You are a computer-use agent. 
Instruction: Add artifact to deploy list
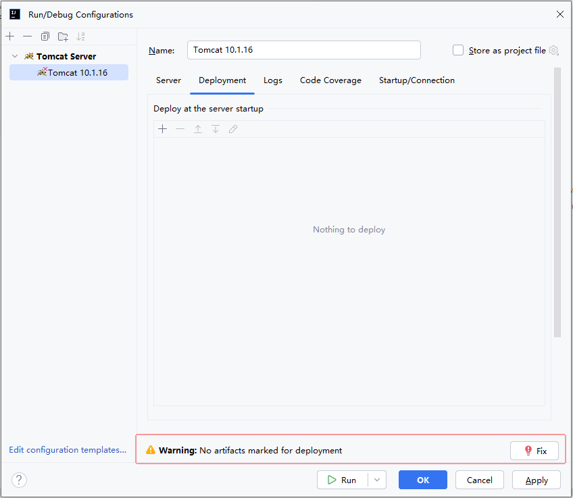pyautogui.click(x=163, y=129)
